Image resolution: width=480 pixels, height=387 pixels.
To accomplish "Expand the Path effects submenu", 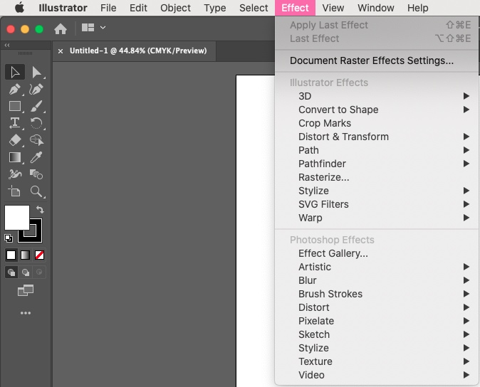I will pos(377,150).
